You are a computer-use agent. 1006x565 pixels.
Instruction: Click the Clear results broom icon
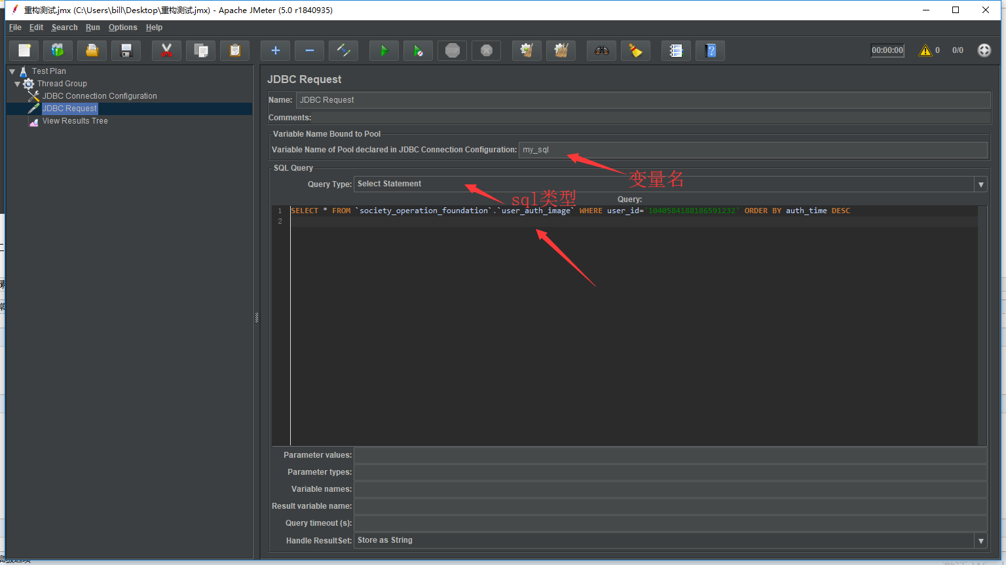pyautogui.click(x=527, y=50)
